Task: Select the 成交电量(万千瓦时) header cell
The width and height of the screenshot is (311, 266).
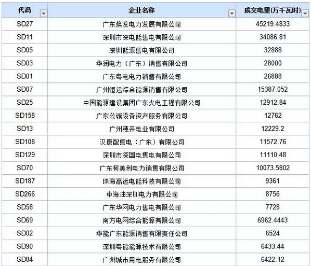Action: [273, 10]
